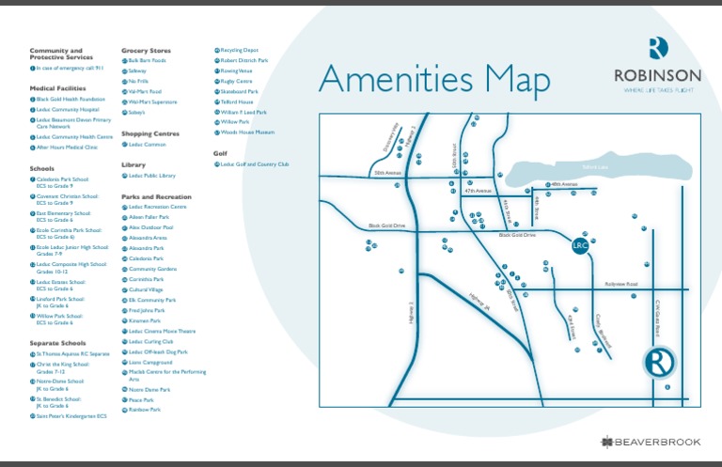
Task: Click the number bullet beside Bulk Barn Foods
Action: 124,61
